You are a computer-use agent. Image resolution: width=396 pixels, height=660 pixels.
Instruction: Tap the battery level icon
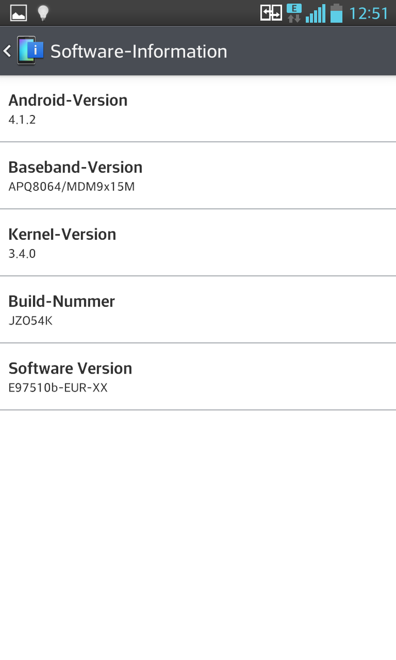tap(336, 13)
